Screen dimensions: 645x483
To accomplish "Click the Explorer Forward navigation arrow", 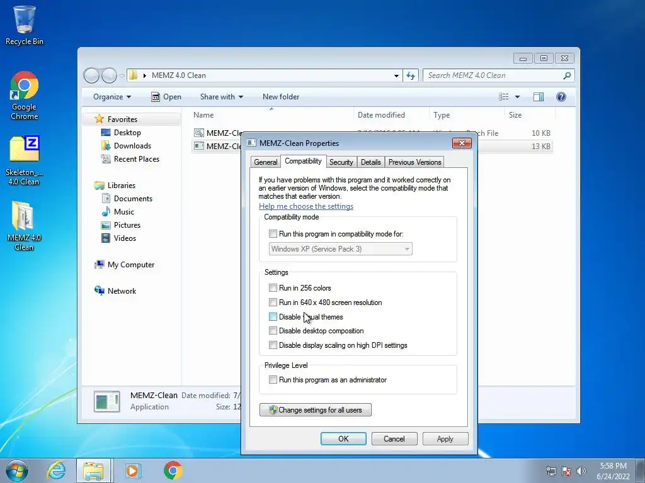I will point(109,75).
